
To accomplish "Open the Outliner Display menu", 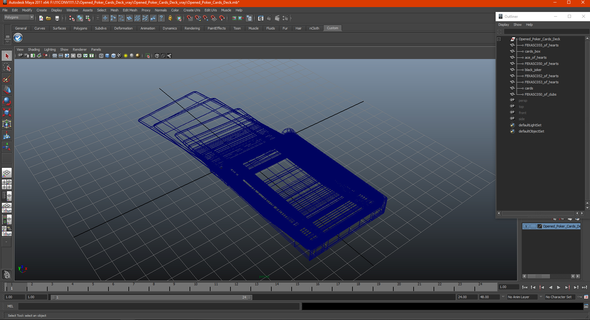I will point(504,25).
